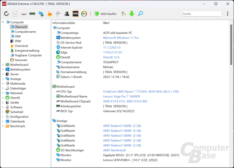This screenshot has width=234, height=168.
Task: Open the 11.1.22621.0 Internet Explorer link
Action: click(112, 48)
